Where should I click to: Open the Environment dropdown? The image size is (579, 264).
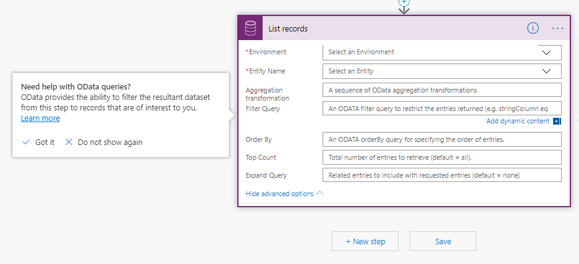pos(442,52)
